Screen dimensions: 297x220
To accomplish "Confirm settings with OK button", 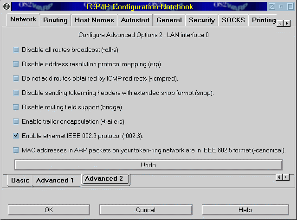I will pos(49,210).
